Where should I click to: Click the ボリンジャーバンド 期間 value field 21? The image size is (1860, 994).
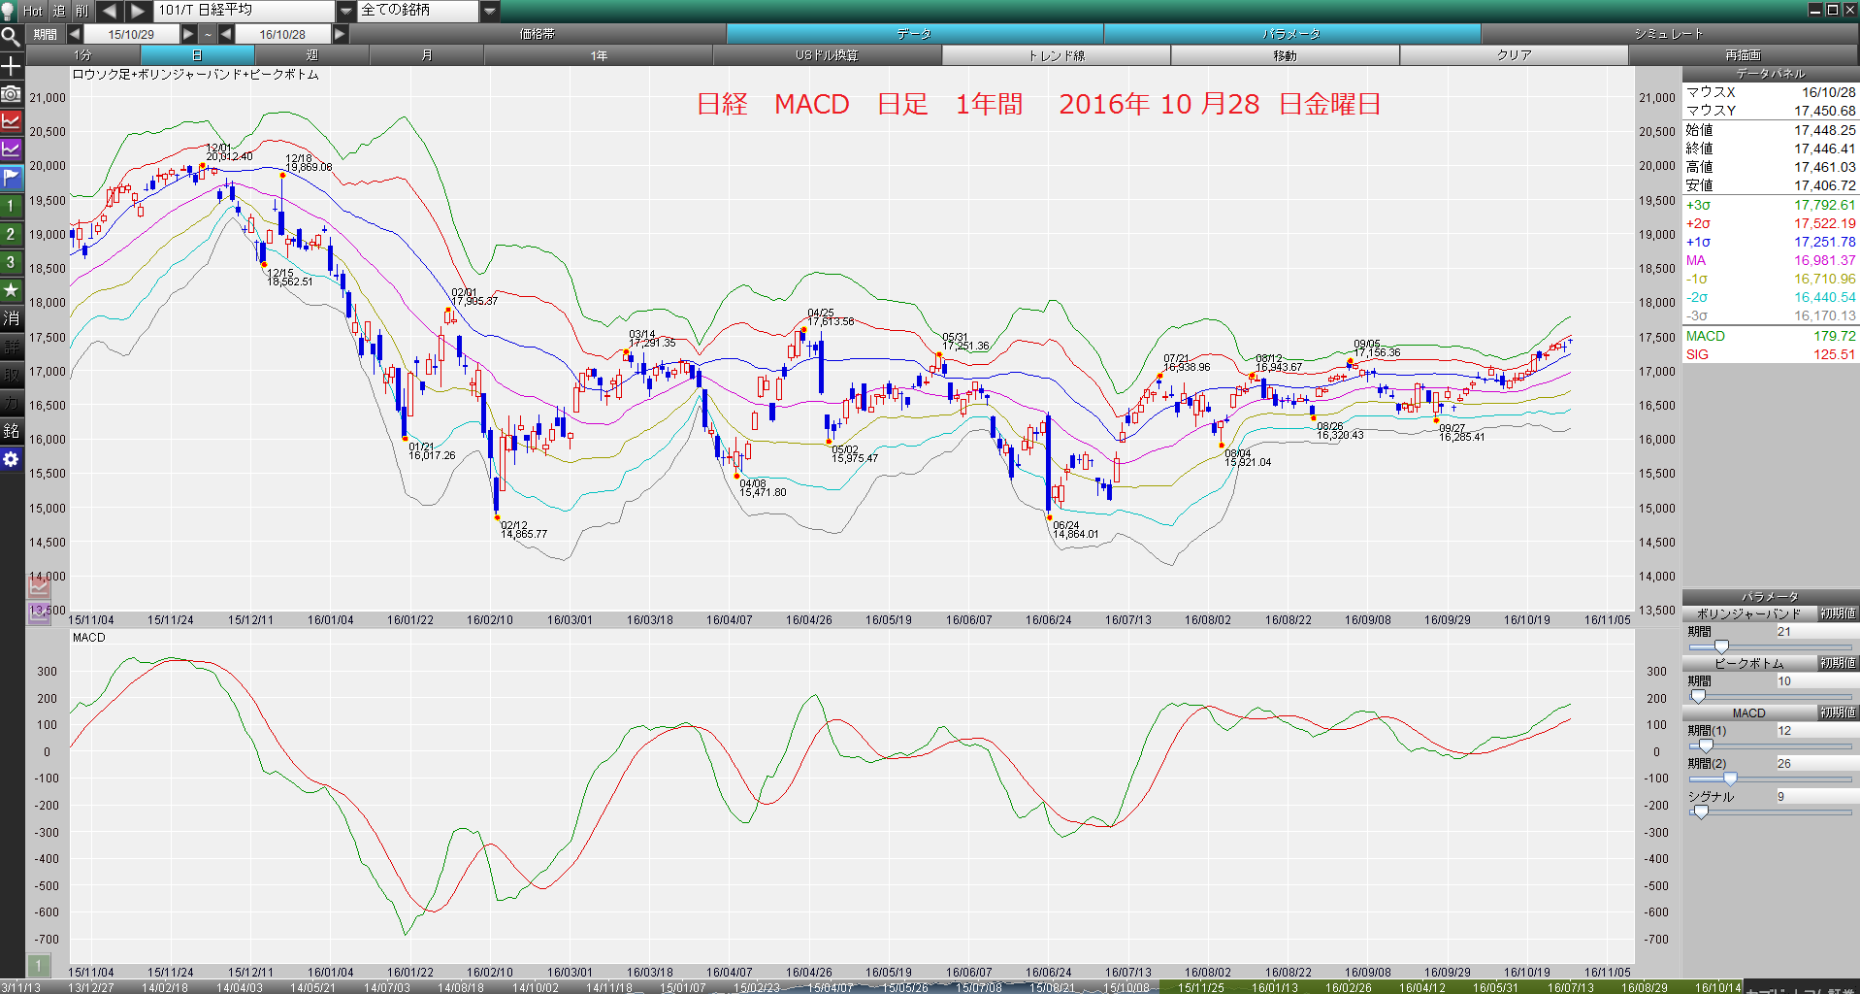[x=1815, y=631]
